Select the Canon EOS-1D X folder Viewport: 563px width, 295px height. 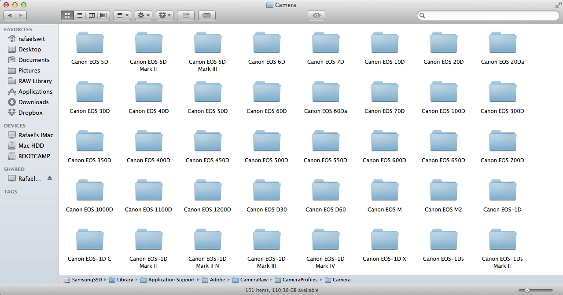[384, 240]
